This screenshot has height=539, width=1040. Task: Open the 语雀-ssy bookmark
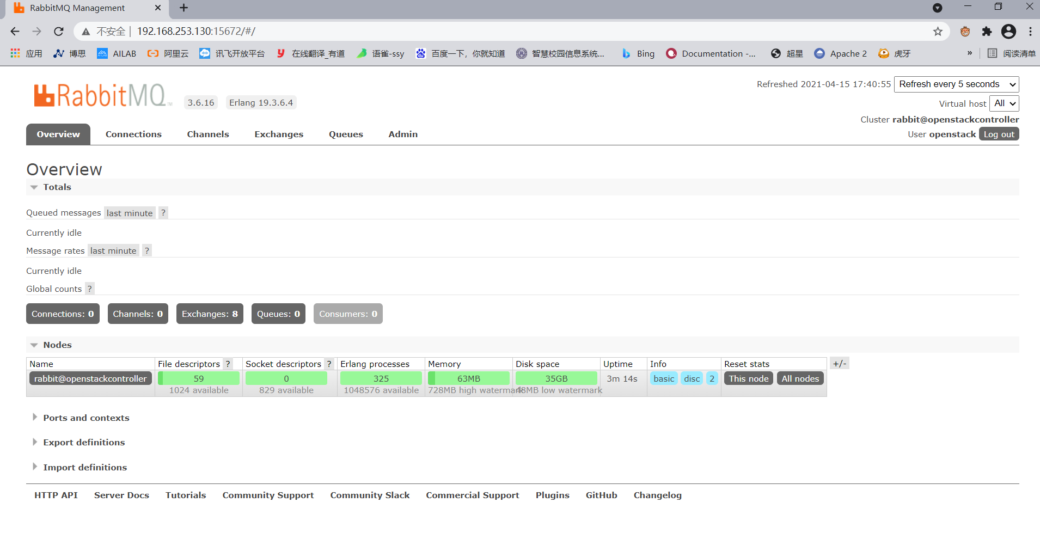[381, 53]
